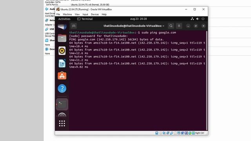
Task: Minimize the terminal window
Action: tap(188, 26)
